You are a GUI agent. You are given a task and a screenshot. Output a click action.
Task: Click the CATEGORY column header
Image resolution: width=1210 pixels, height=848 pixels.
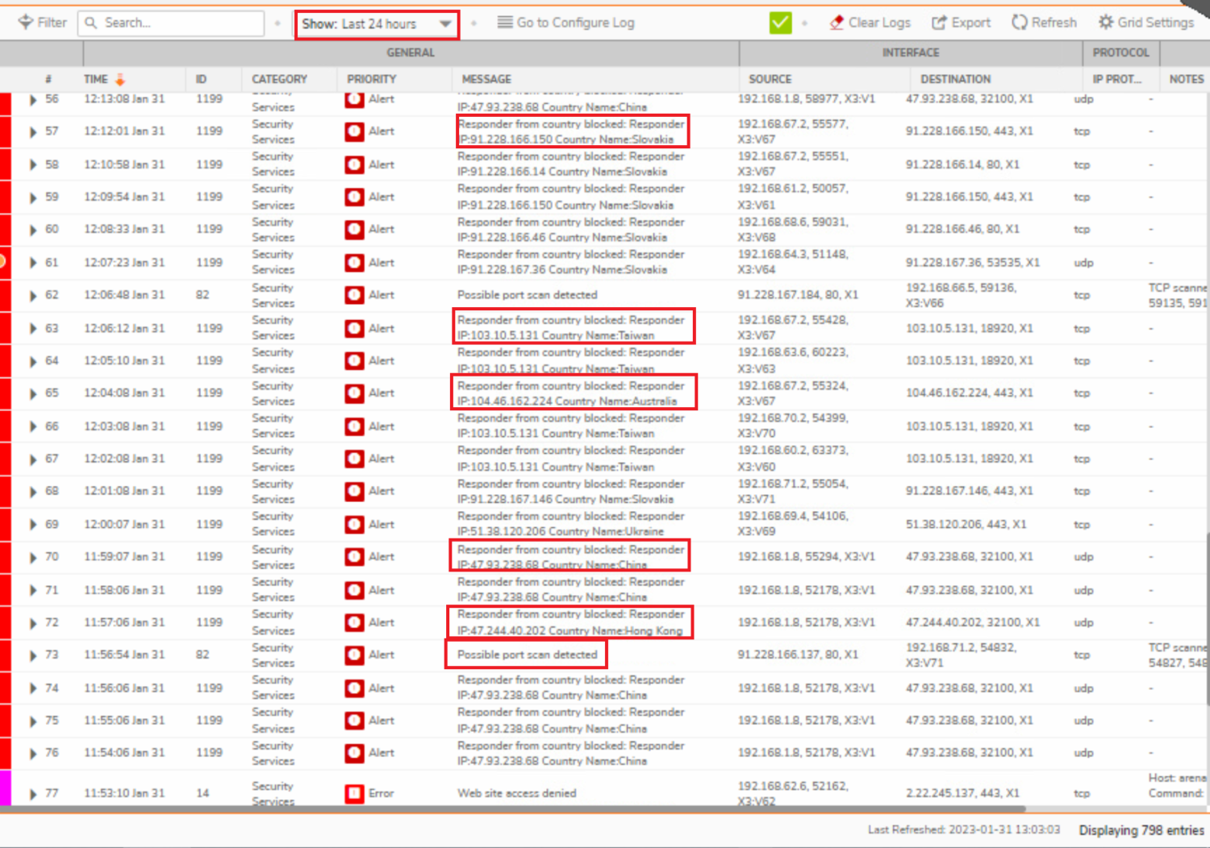(x=279, y=79)
